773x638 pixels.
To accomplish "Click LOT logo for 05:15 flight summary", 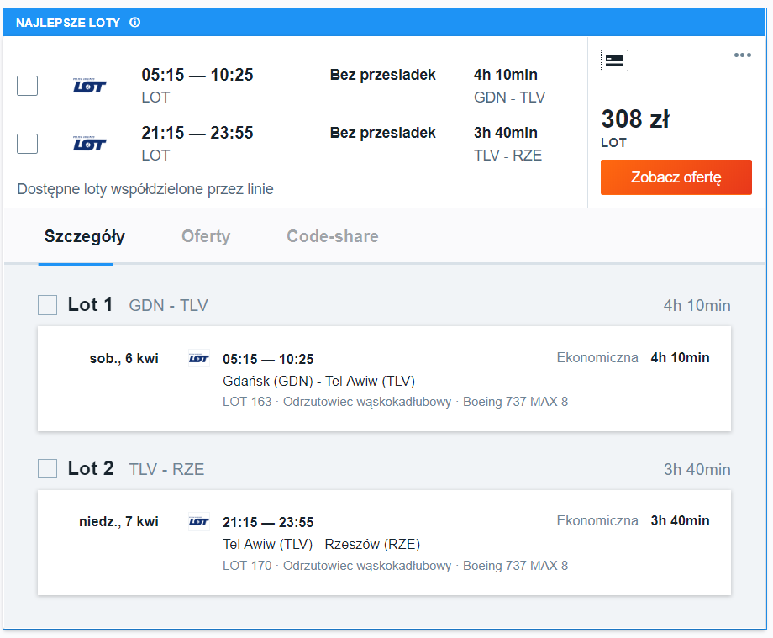I will pyautogui.click(x=89, y=85).
